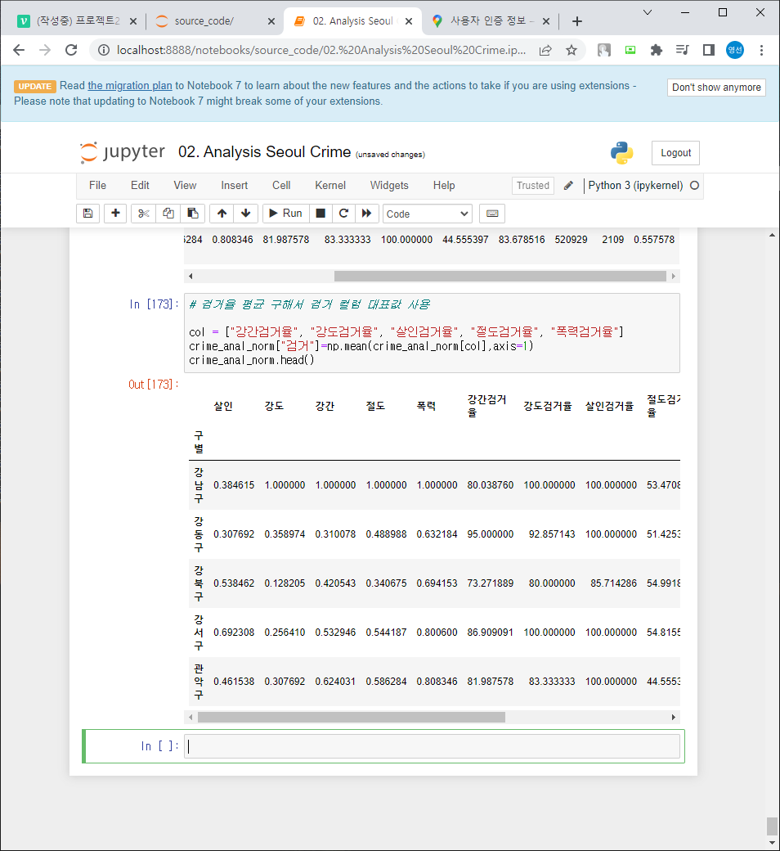Dismiss banner with Don't show anymore

coord(716,88)
